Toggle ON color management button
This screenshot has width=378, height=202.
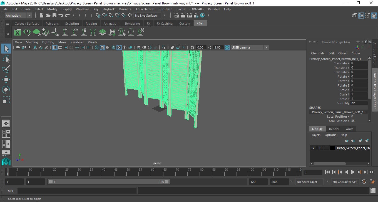click(x=227, y=47)
